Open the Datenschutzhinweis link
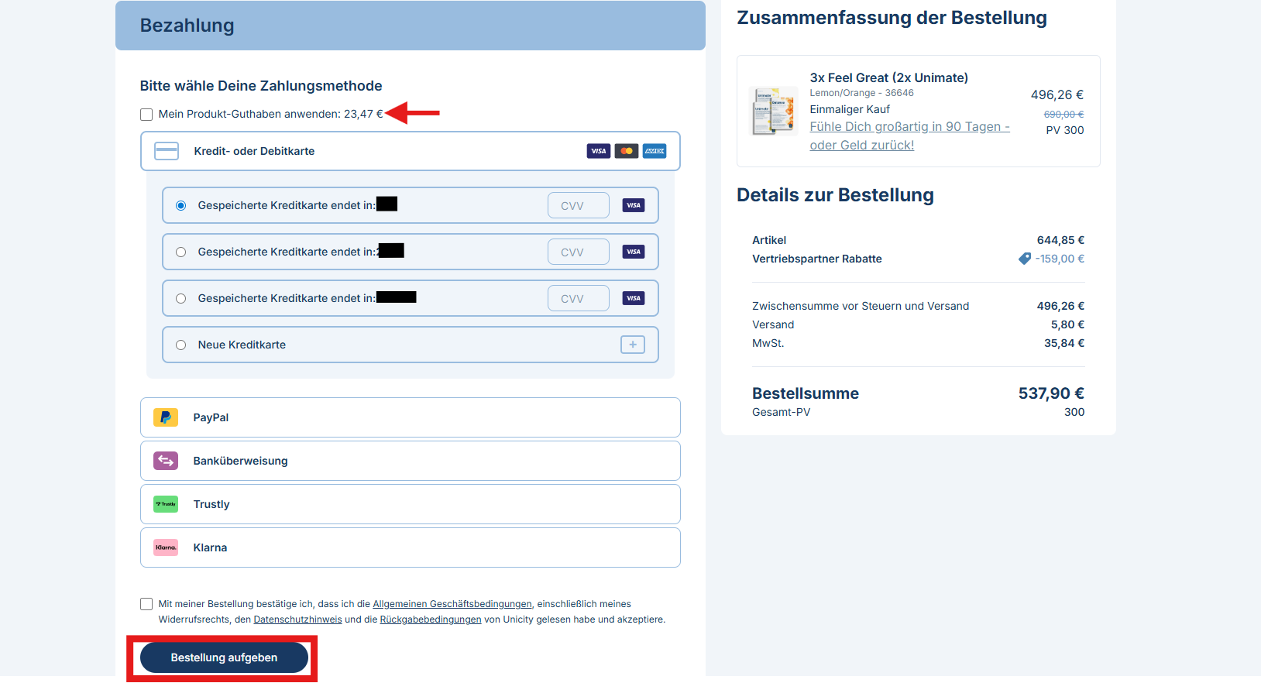Screen dimensions: 1261x683 pos(297,620)
